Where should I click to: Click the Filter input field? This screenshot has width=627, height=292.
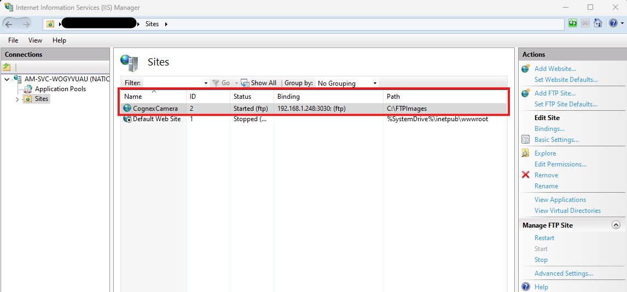[174, 83]
